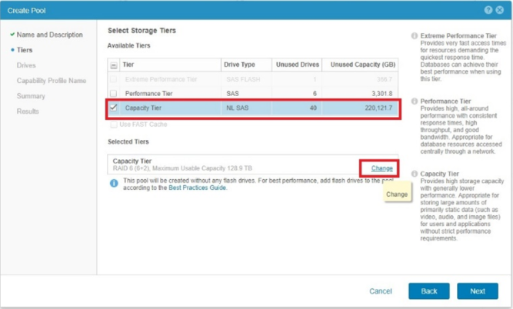The image size is (513, 309).
Task: Click the Extreme Performance Tier info icon
Action: pos(415,36)
